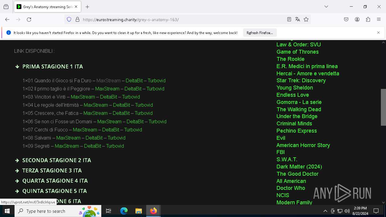This screenshot has height=217, width=386.
Task: Close the Grey's Anatomy tab
Action: 76,7
